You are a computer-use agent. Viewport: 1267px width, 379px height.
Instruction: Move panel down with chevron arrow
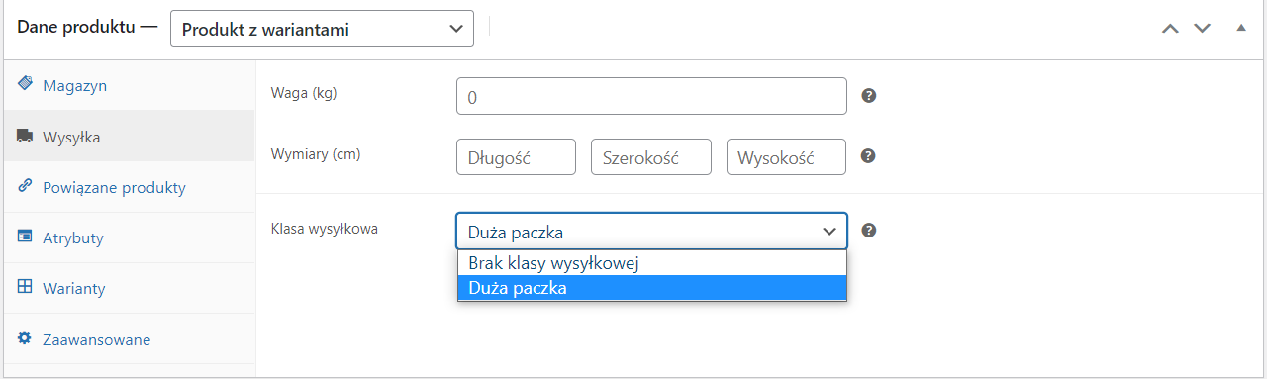pos(1203,29)
